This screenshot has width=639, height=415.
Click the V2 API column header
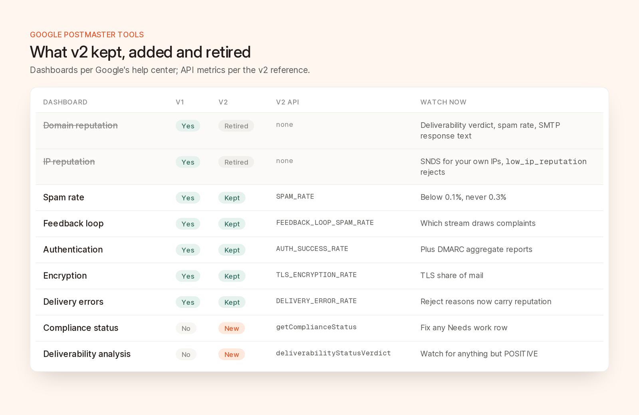pyautogui.click(x=287, y=102)
